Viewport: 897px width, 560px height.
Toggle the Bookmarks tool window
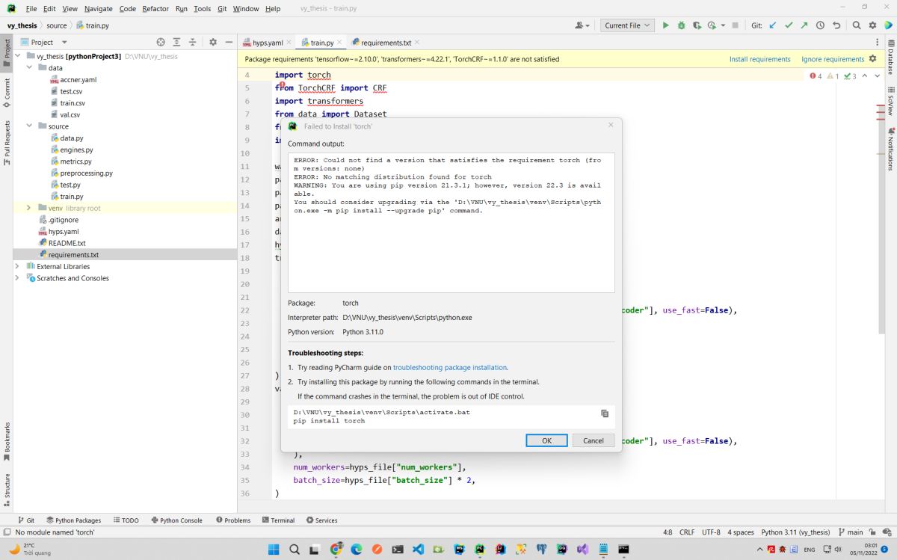[7, 441]
